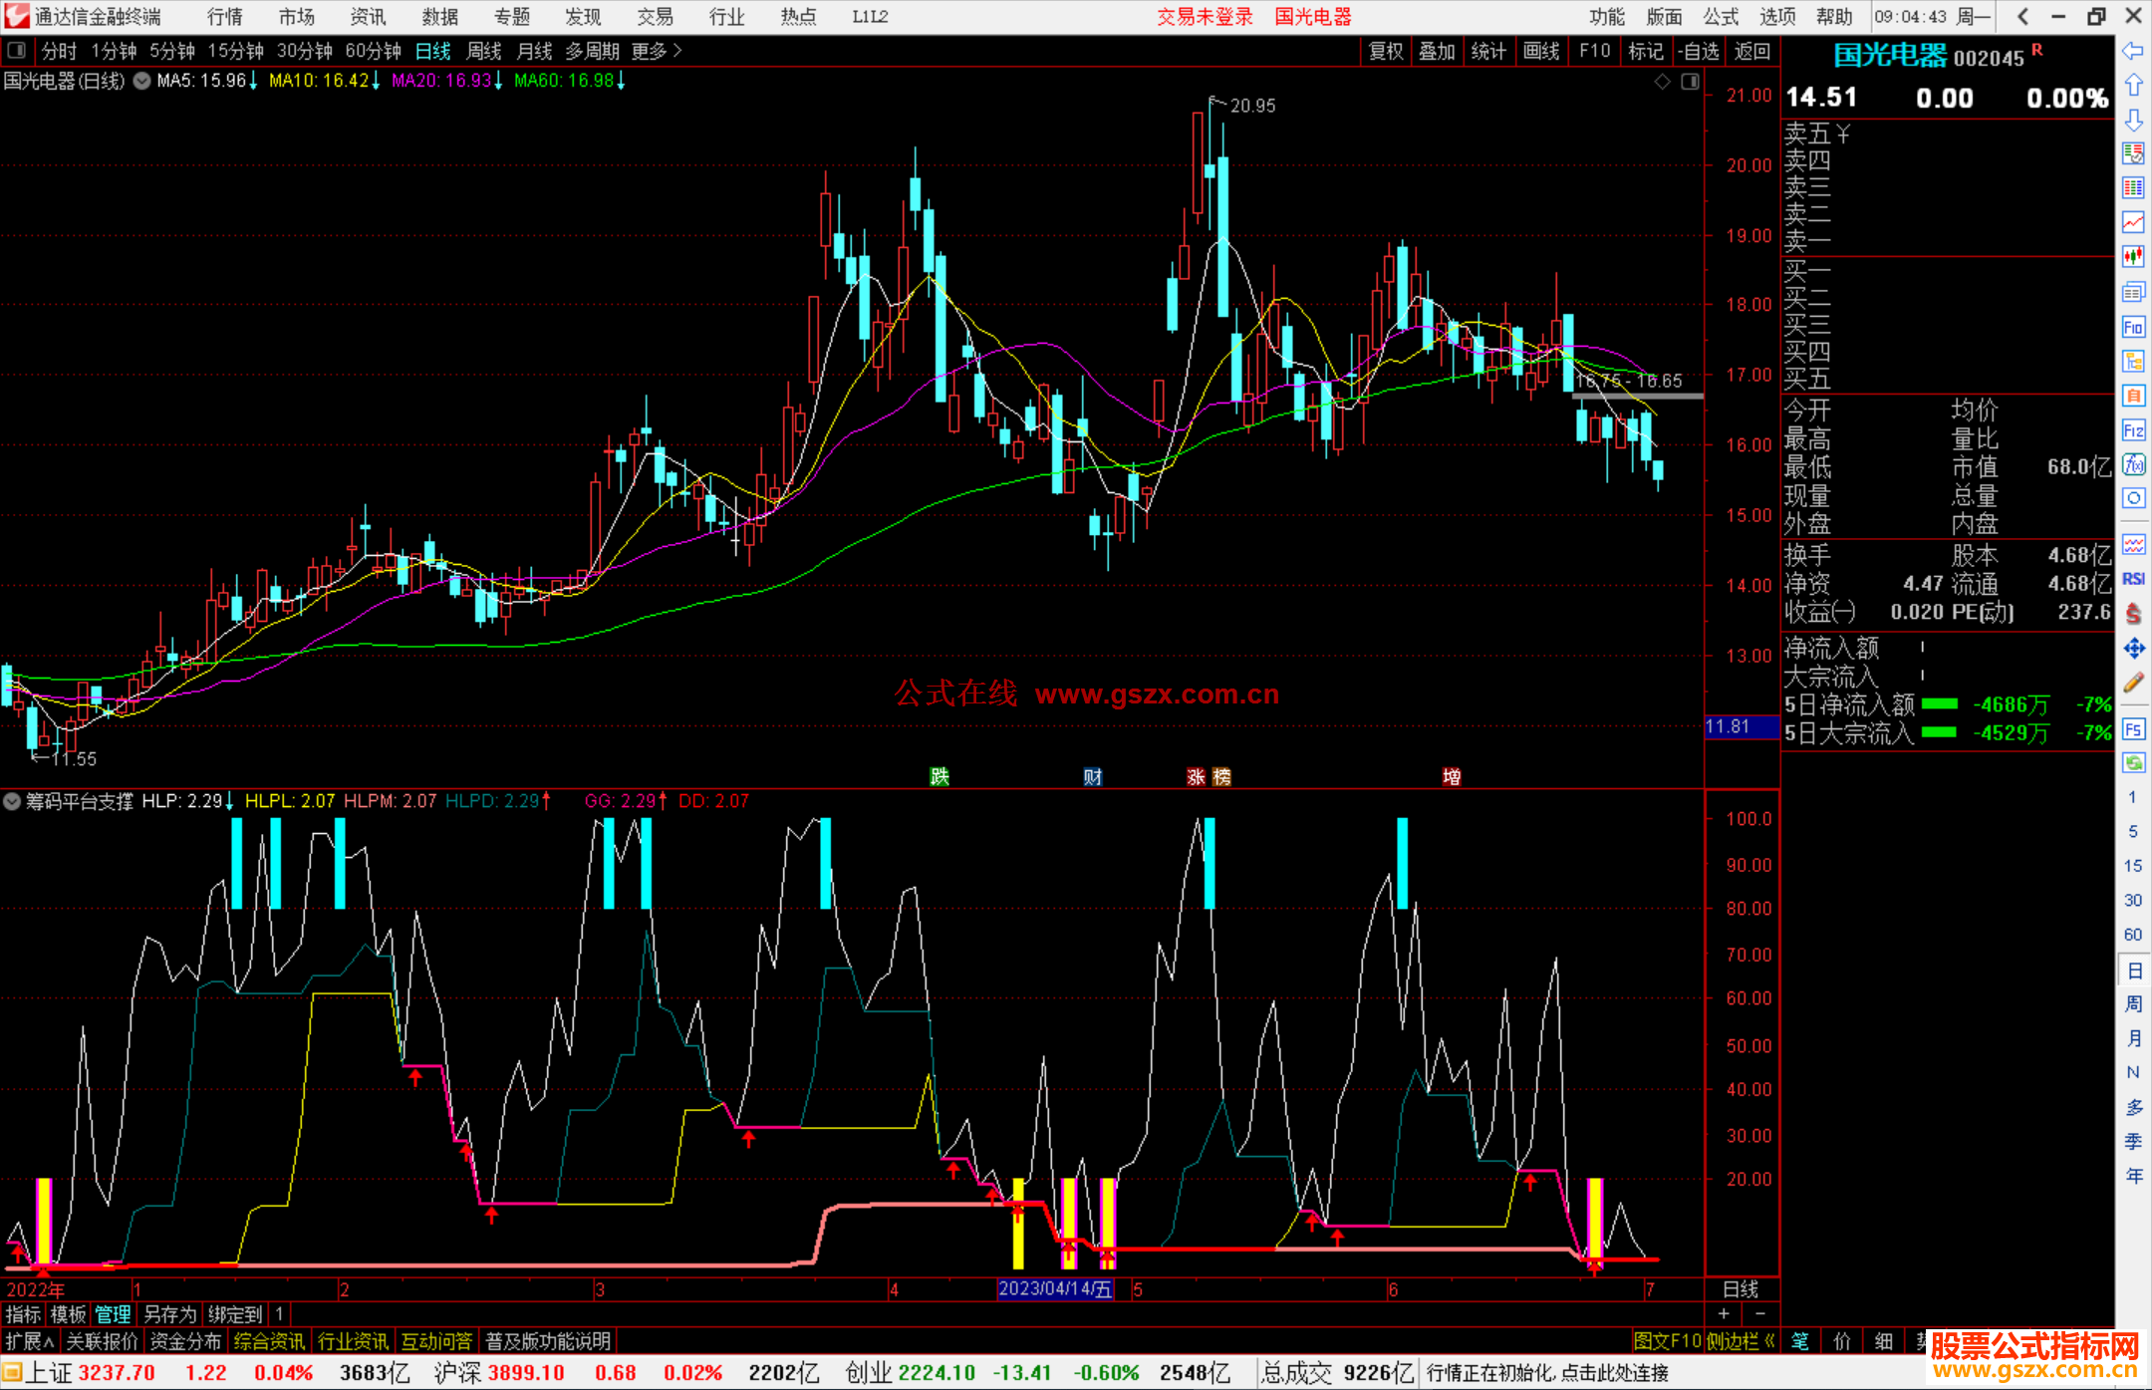Screen dimensions: 2152x1390
Task: Click the red line trend chart icon
Action: [x=2133, y=221]
